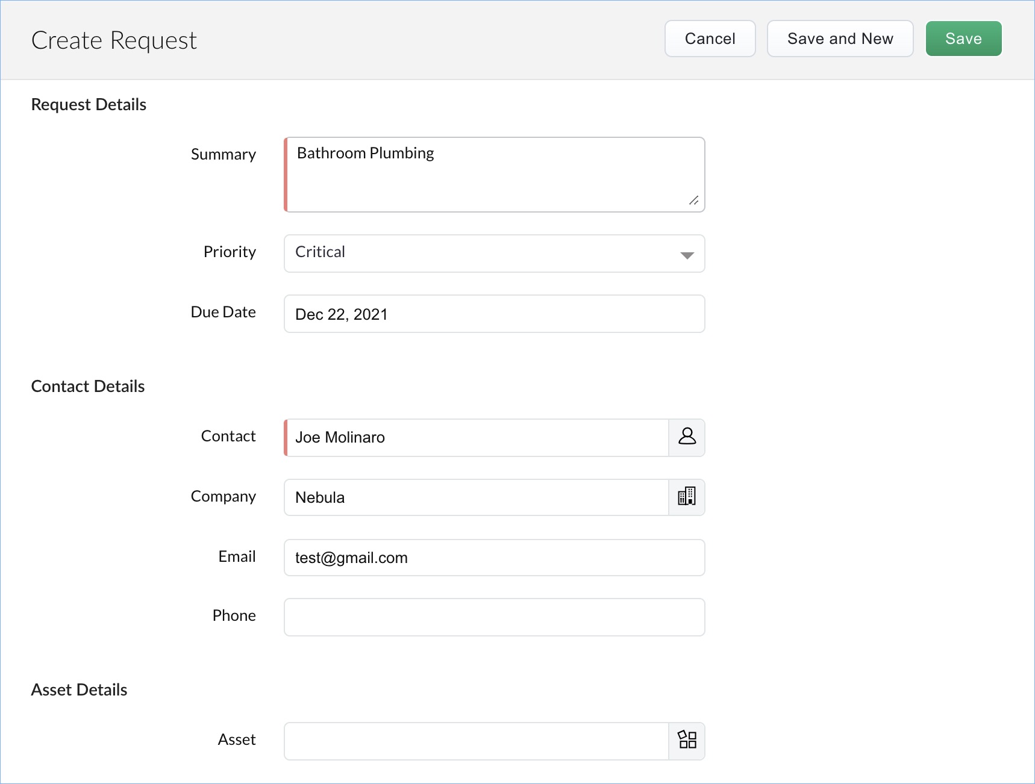The image size is (1035, 784).
Task: Select the Asset Details section heading
Action: coord(79,690)
